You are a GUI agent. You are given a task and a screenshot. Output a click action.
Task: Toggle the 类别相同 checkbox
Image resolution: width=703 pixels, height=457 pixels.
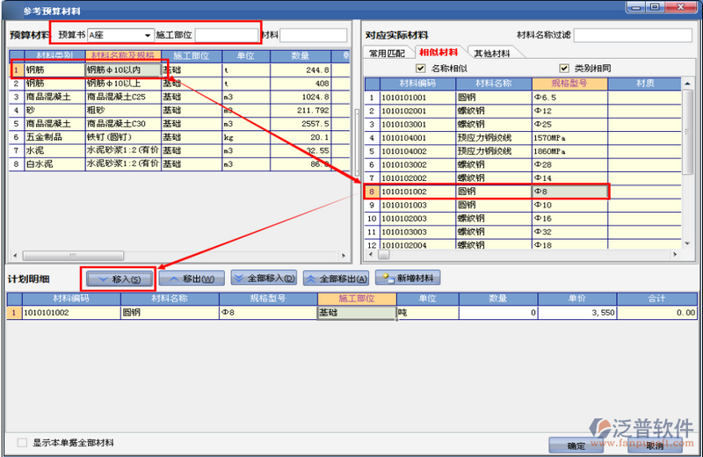564,69
